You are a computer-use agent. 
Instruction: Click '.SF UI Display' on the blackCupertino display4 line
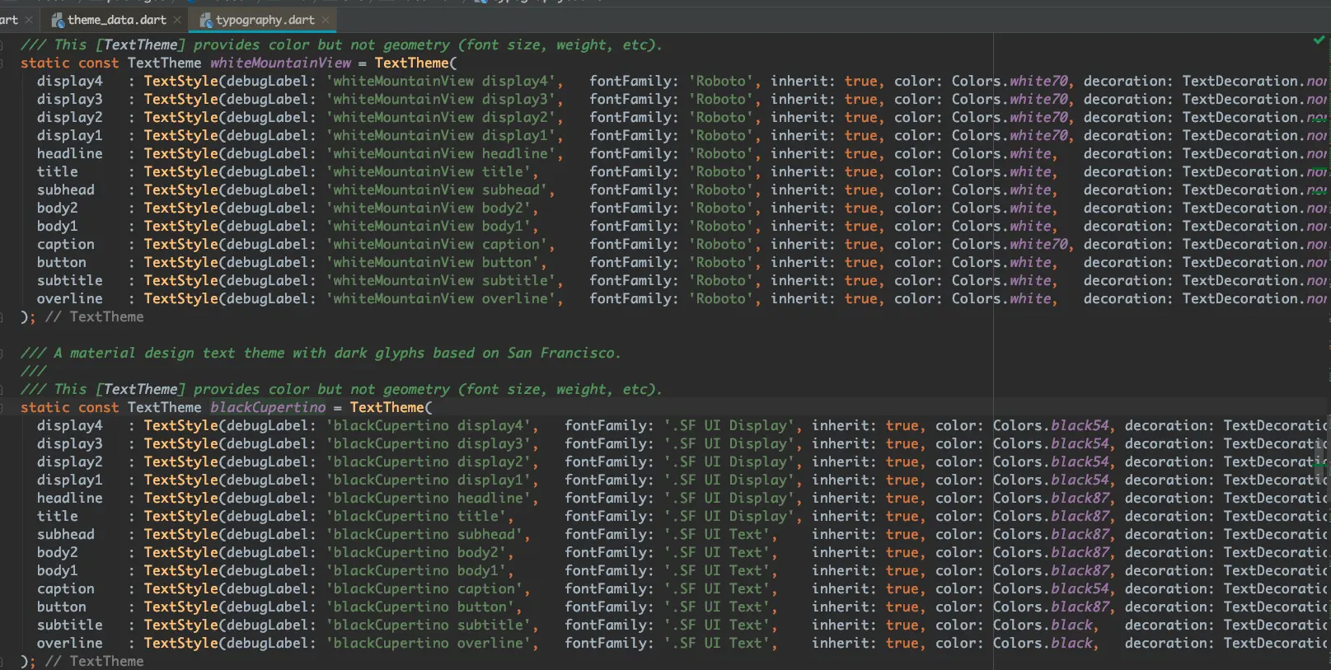pos(729,426)
